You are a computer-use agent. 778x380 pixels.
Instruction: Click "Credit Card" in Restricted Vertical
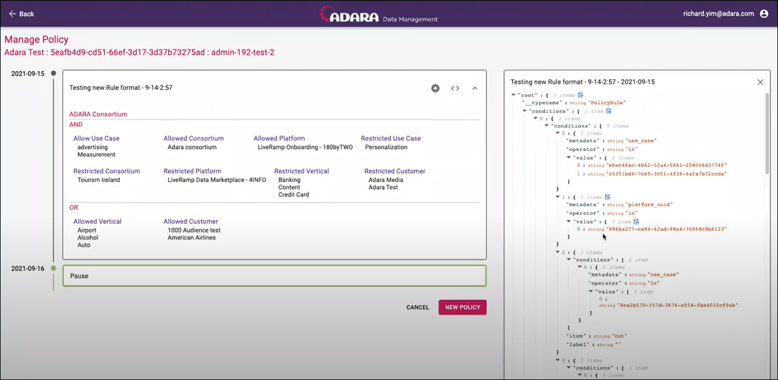[x=294, y=194]
